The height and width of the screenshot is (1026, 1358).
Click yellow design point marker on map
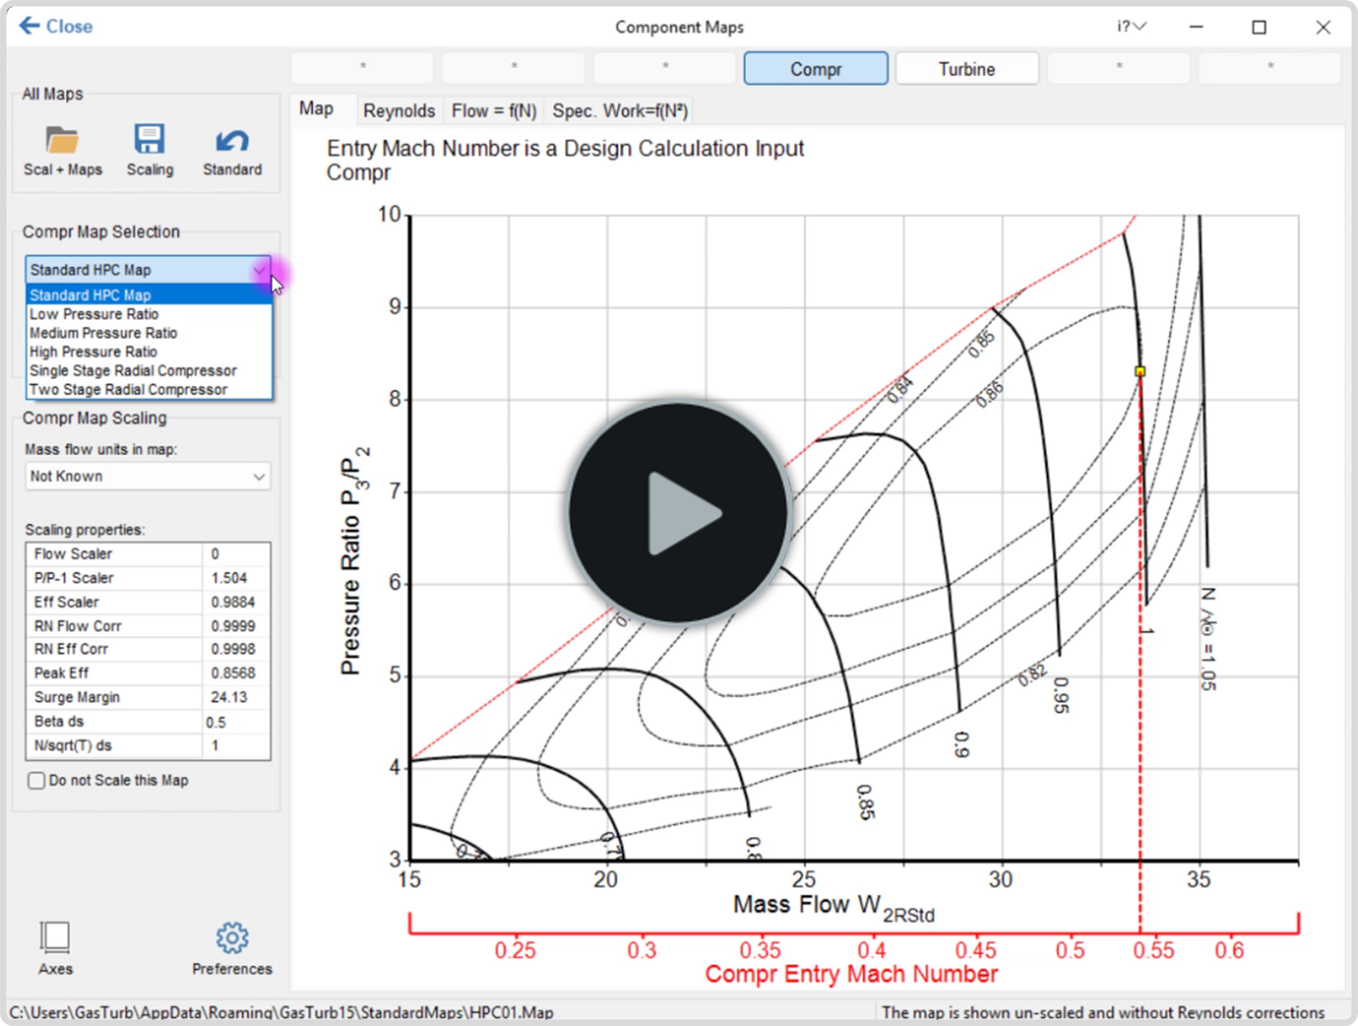[x=1140, y=371]
